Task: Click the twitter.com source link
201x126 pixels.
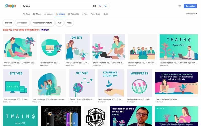Action: click(159, 102)
